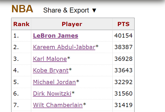Sort the table by the Player column header
This screenshot has height=112, width=165.
72,24
